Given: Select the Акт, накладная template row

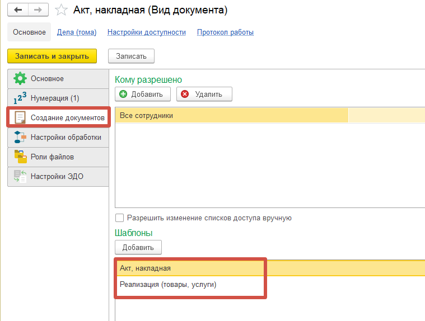Looking at the screenshot, I should click(x=270, y=268).
